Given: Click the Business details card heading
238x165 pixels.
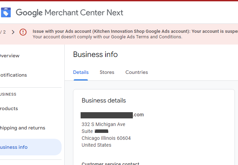Looking at the screenshot, I should tap(104, 101).
